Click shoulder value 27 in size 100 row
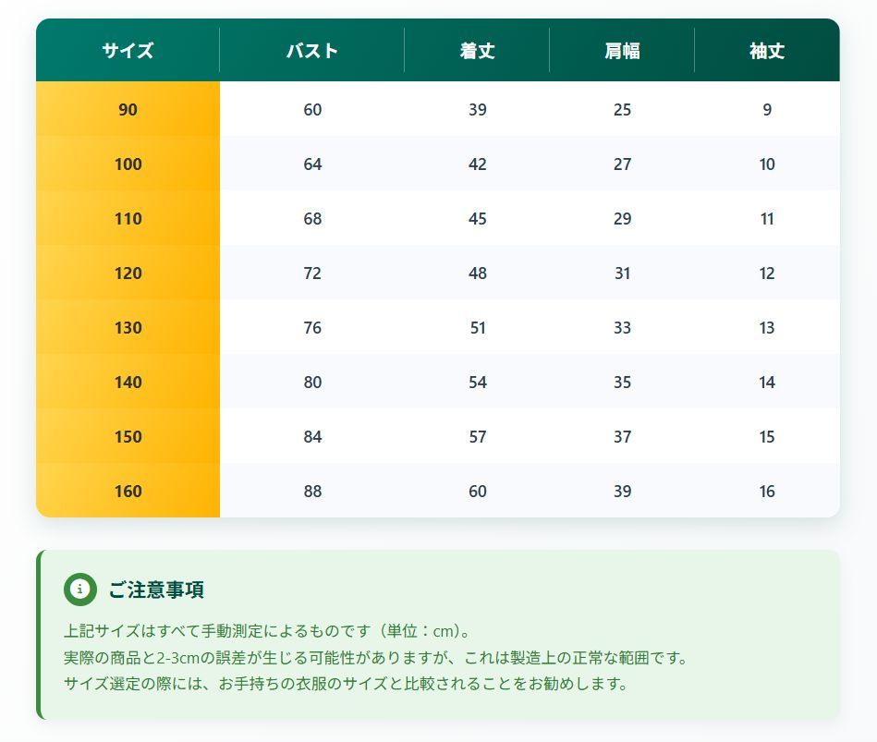The width and height of the screenshot is (877, 742). point(623,164)
